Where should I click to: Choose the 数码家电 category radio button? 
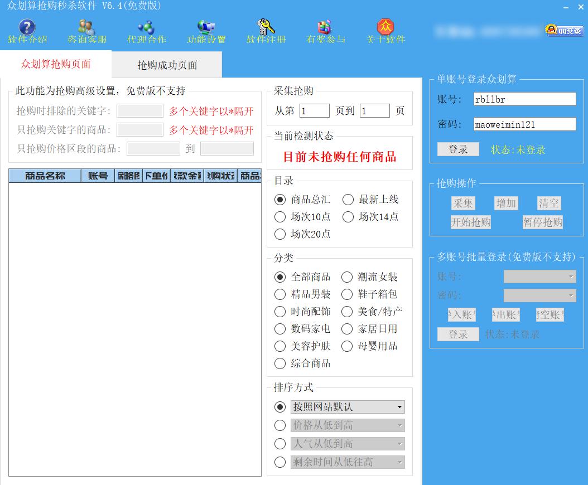coord(280,329)
